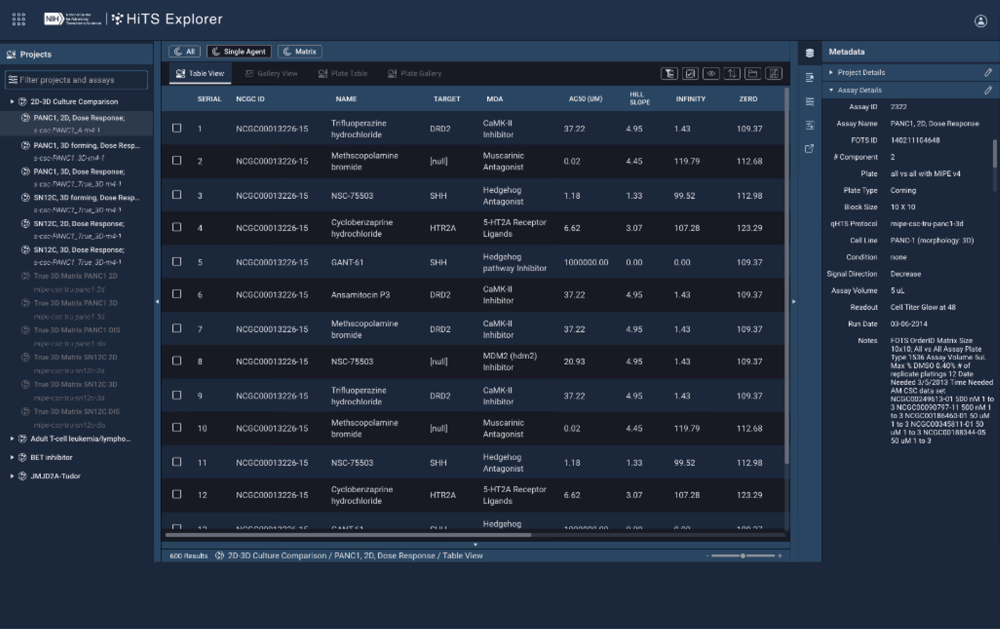Select the All filter button
This screenshot has width=1000, height=629.
click(185, 51)
